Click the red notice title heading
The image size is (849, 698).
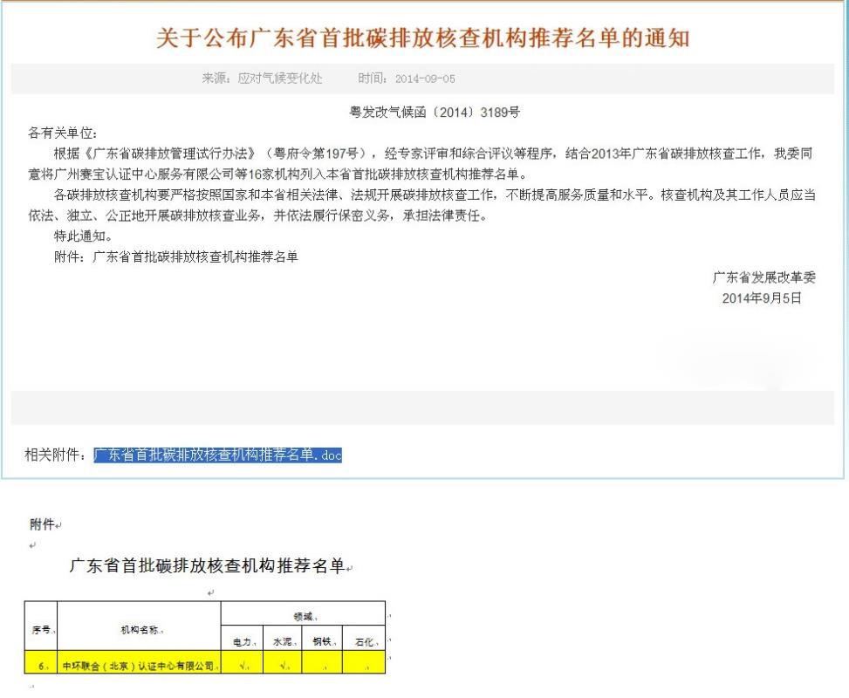(422, 38)
